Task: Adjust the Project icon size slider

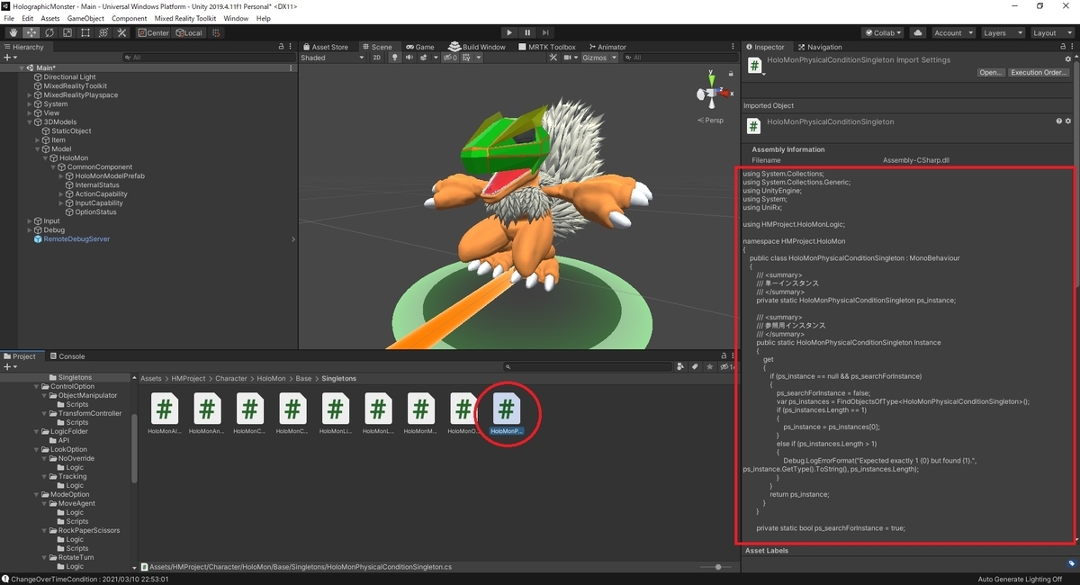Action: pyautogui.click(x=716, y=567)
